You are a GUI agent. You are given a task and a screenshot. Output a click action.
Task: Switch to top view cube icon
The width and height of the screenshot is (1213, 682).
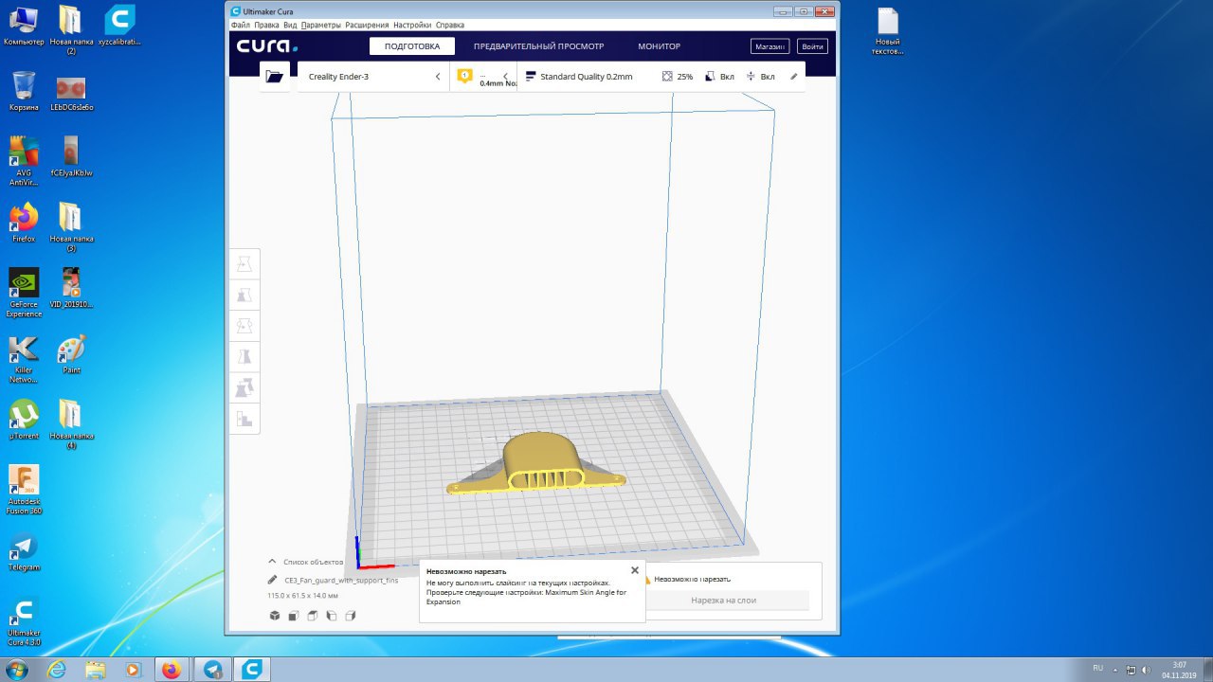[312, 616]
